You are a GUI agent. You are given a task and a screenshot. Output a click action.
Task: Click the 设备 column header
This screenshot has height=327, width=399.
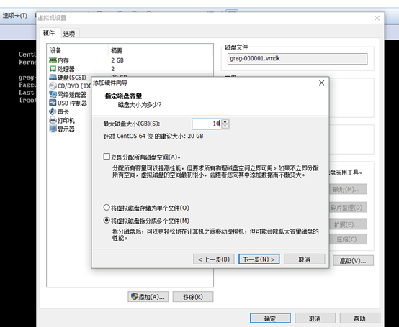[55, 50]
